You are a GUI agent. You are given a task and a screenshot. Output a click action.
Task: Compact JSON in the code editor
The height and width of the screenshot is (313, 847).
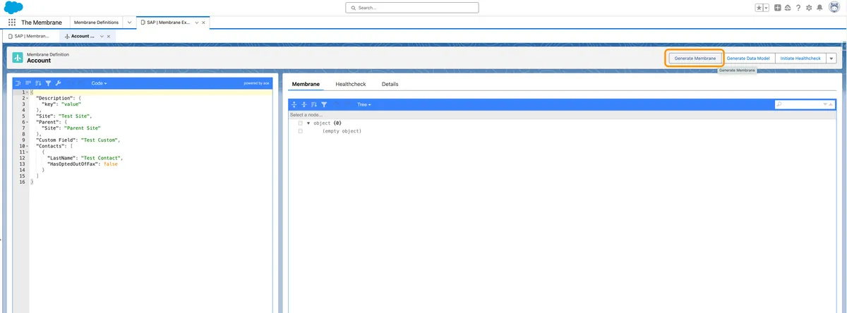[28, 83]
